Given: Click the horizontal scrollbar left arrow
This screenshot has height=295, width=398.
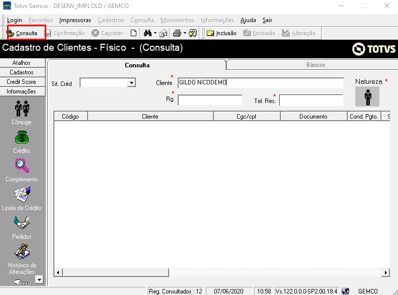Looking at the screenshot, I should coord(58,272).
